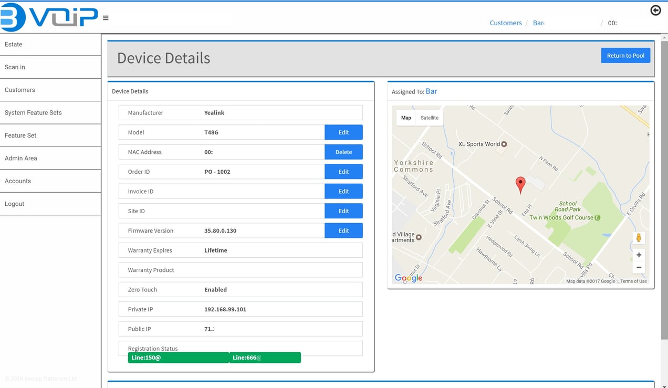668x388 pixels.
Task: Click the hamburger menu icon
Action: point(106,18)
